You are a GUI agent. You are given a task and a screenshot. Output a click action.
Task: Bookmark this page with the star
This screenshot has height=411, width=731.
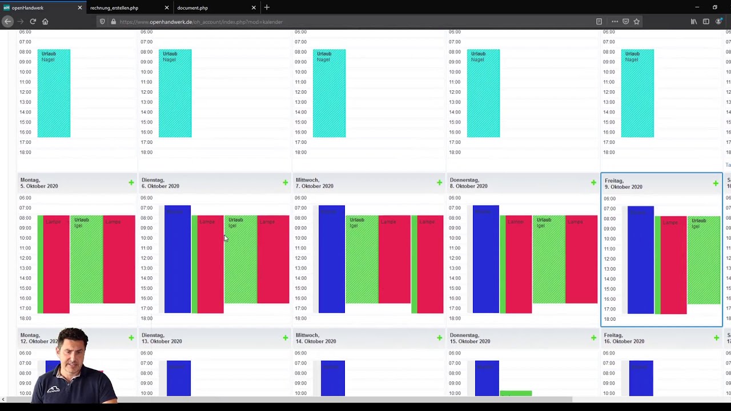click(636, 22)
